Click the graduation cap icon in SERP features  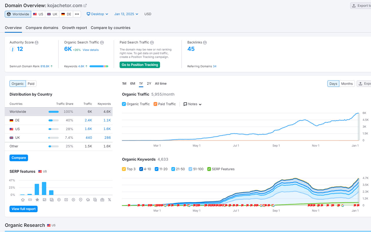88,200
